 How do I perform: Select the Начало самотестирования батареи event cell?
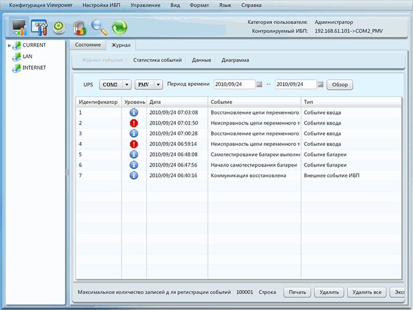tap(254, 165)
